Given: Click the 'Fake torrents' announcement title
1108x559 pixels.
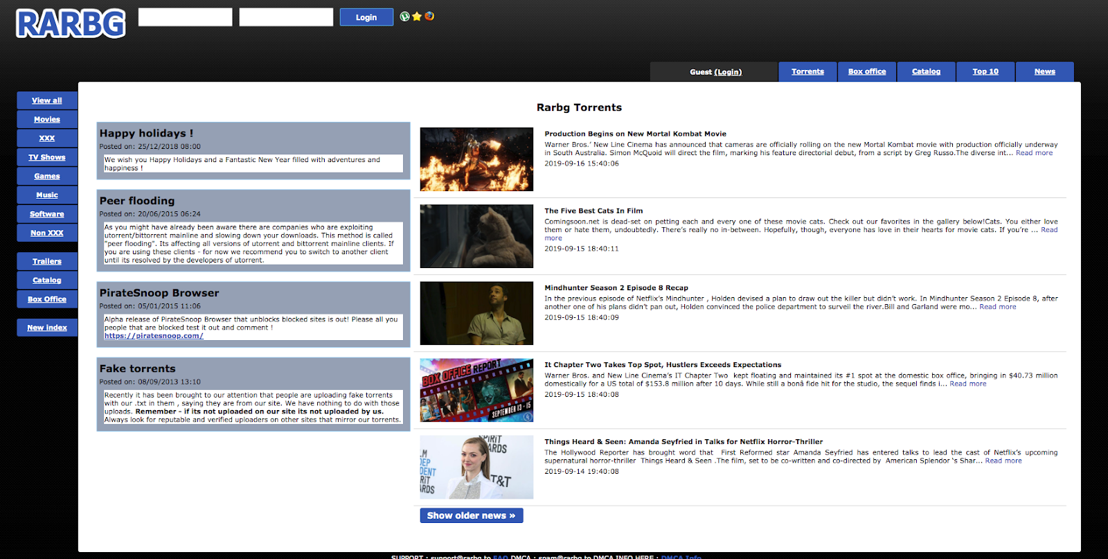Looking at the screenshot, I should pos(138,369).
